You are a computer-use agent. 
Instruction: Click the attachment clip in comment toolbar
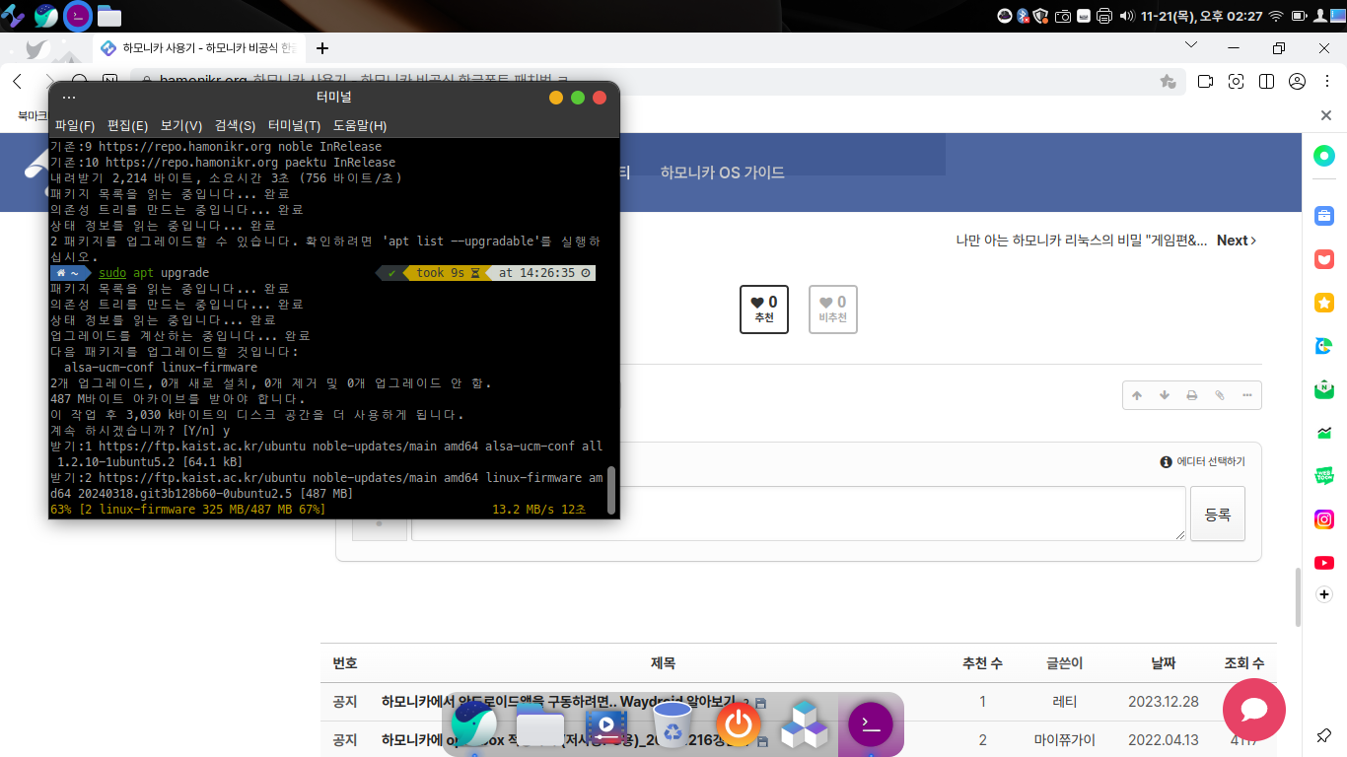[1219, 395]
